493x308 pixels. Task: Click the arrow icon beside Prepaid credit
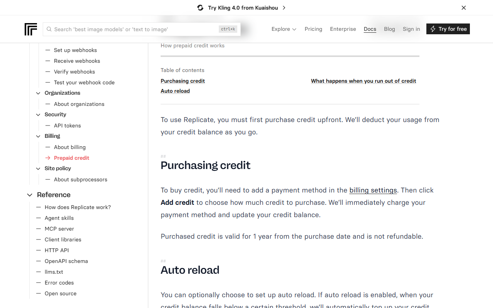tap(48, 158)
